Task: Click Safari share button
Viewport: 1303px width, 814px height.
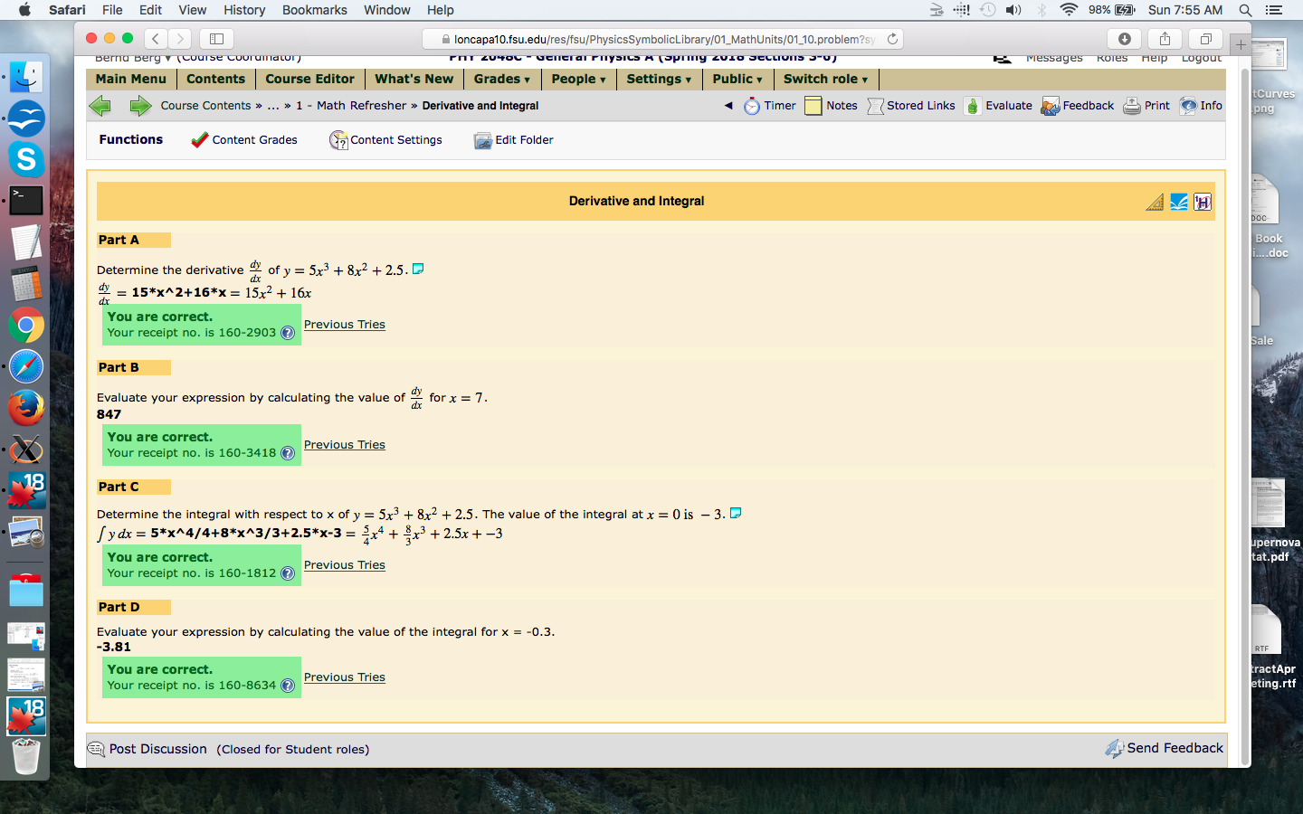Action: [1165, 39]
